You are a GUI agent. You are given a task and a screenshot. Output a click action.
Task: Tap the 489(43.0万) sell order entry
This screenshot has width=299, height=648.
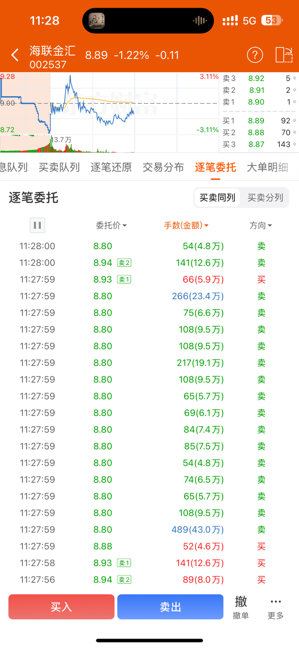coord(149,529)
